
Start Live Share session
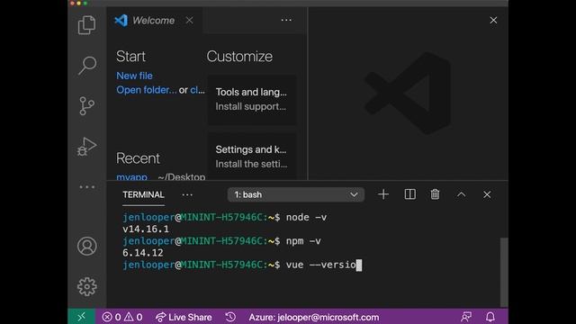pos(184,317)
